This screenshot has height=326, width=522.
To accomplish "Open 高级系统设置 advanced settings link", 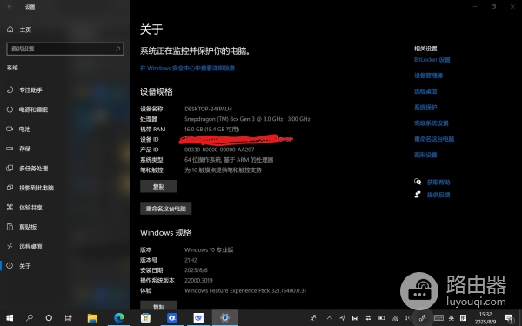I will pos(432,123).
